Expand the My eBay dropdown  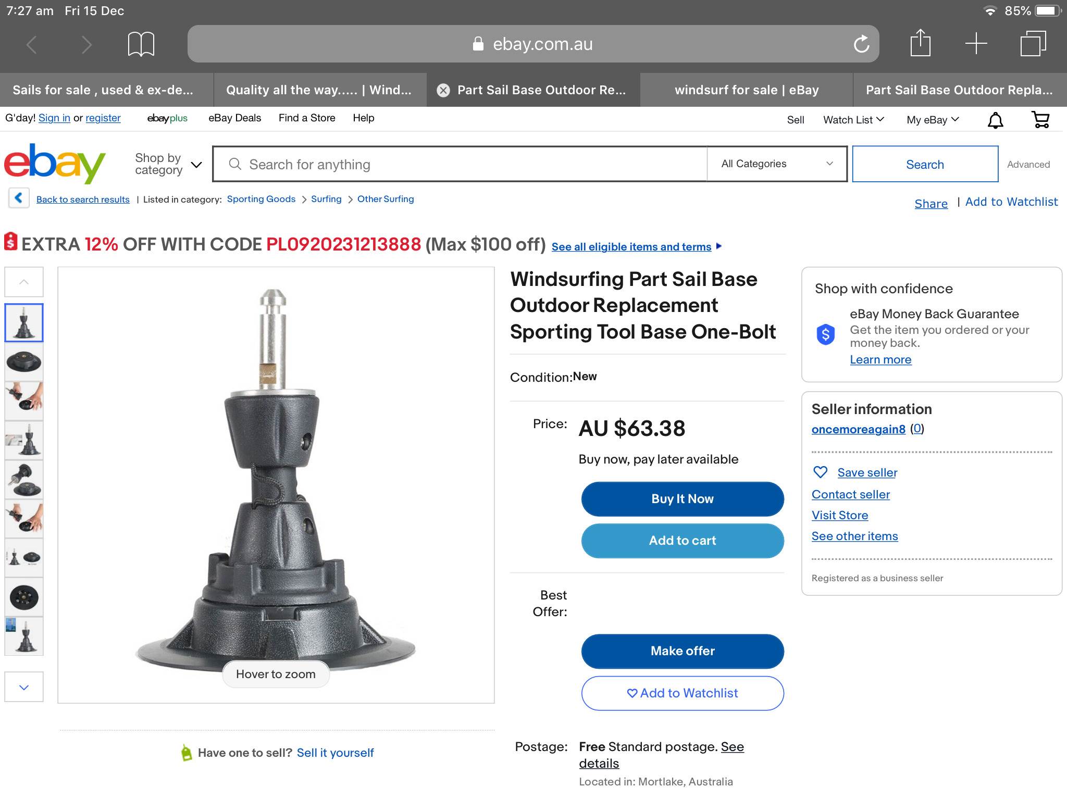tap(933, 120)
